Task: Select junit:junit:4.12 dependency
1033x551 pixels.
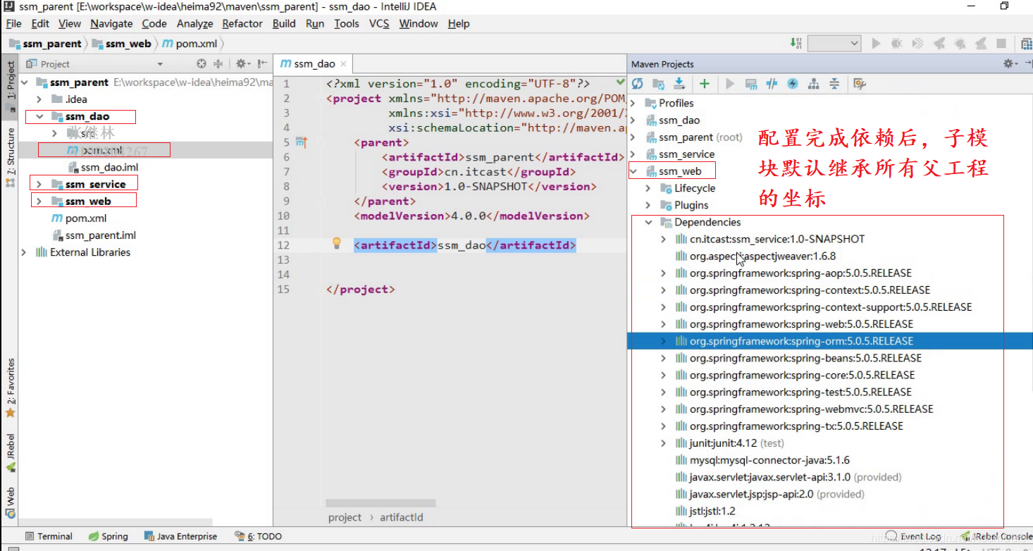Action: (729, 443)
